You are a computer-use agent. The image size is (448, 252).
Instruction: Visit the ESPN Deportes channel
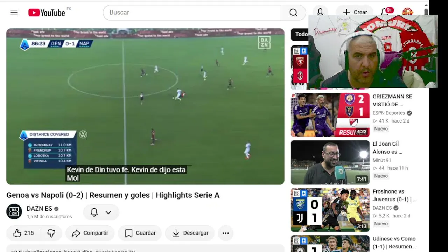point(389,113)
